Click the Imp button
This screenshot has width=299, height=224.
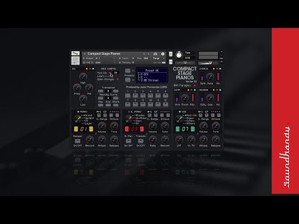[x=100, y=105]
